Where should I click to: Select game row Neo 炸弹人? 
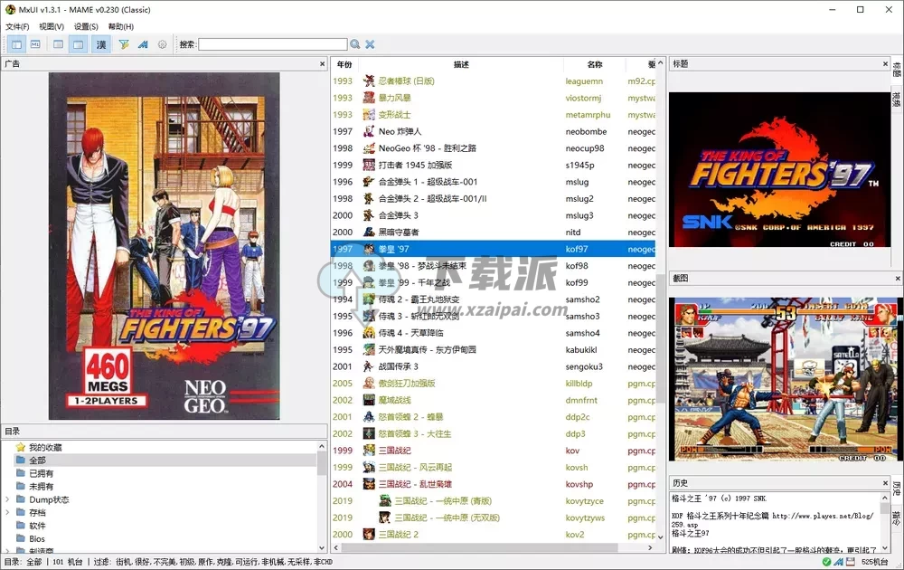coord(493,131)
